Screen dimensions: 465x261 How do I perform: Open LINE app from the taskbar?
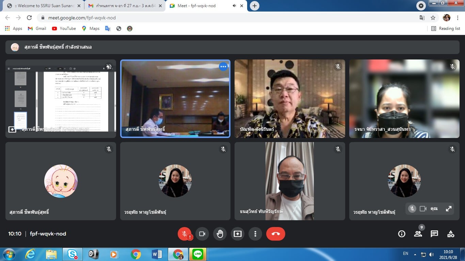198,254
